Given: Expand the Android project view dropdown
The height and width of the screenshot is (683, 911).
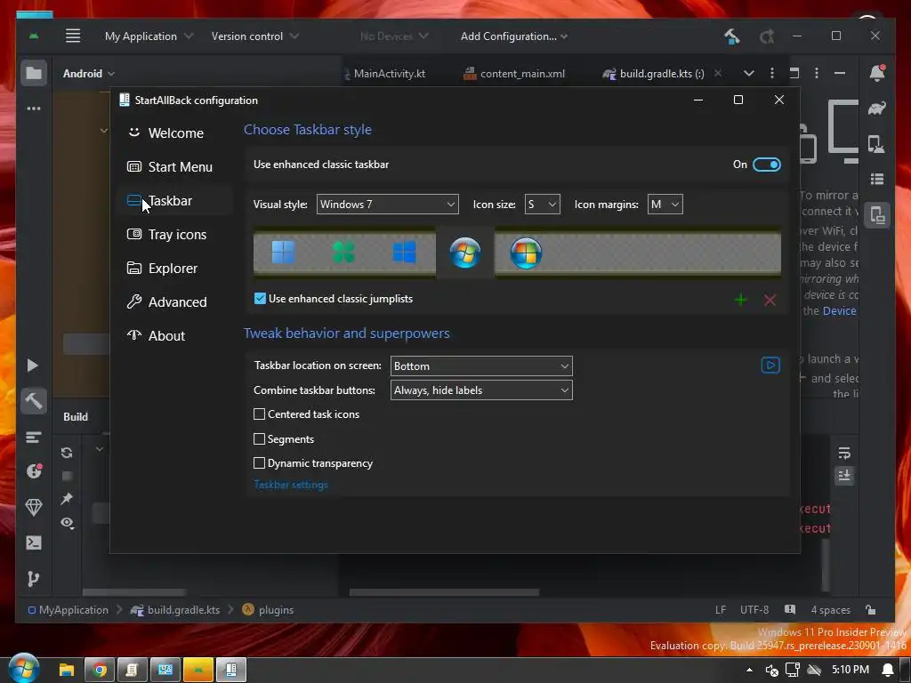Looking at the screenshot, I should (x=89, y=74).
